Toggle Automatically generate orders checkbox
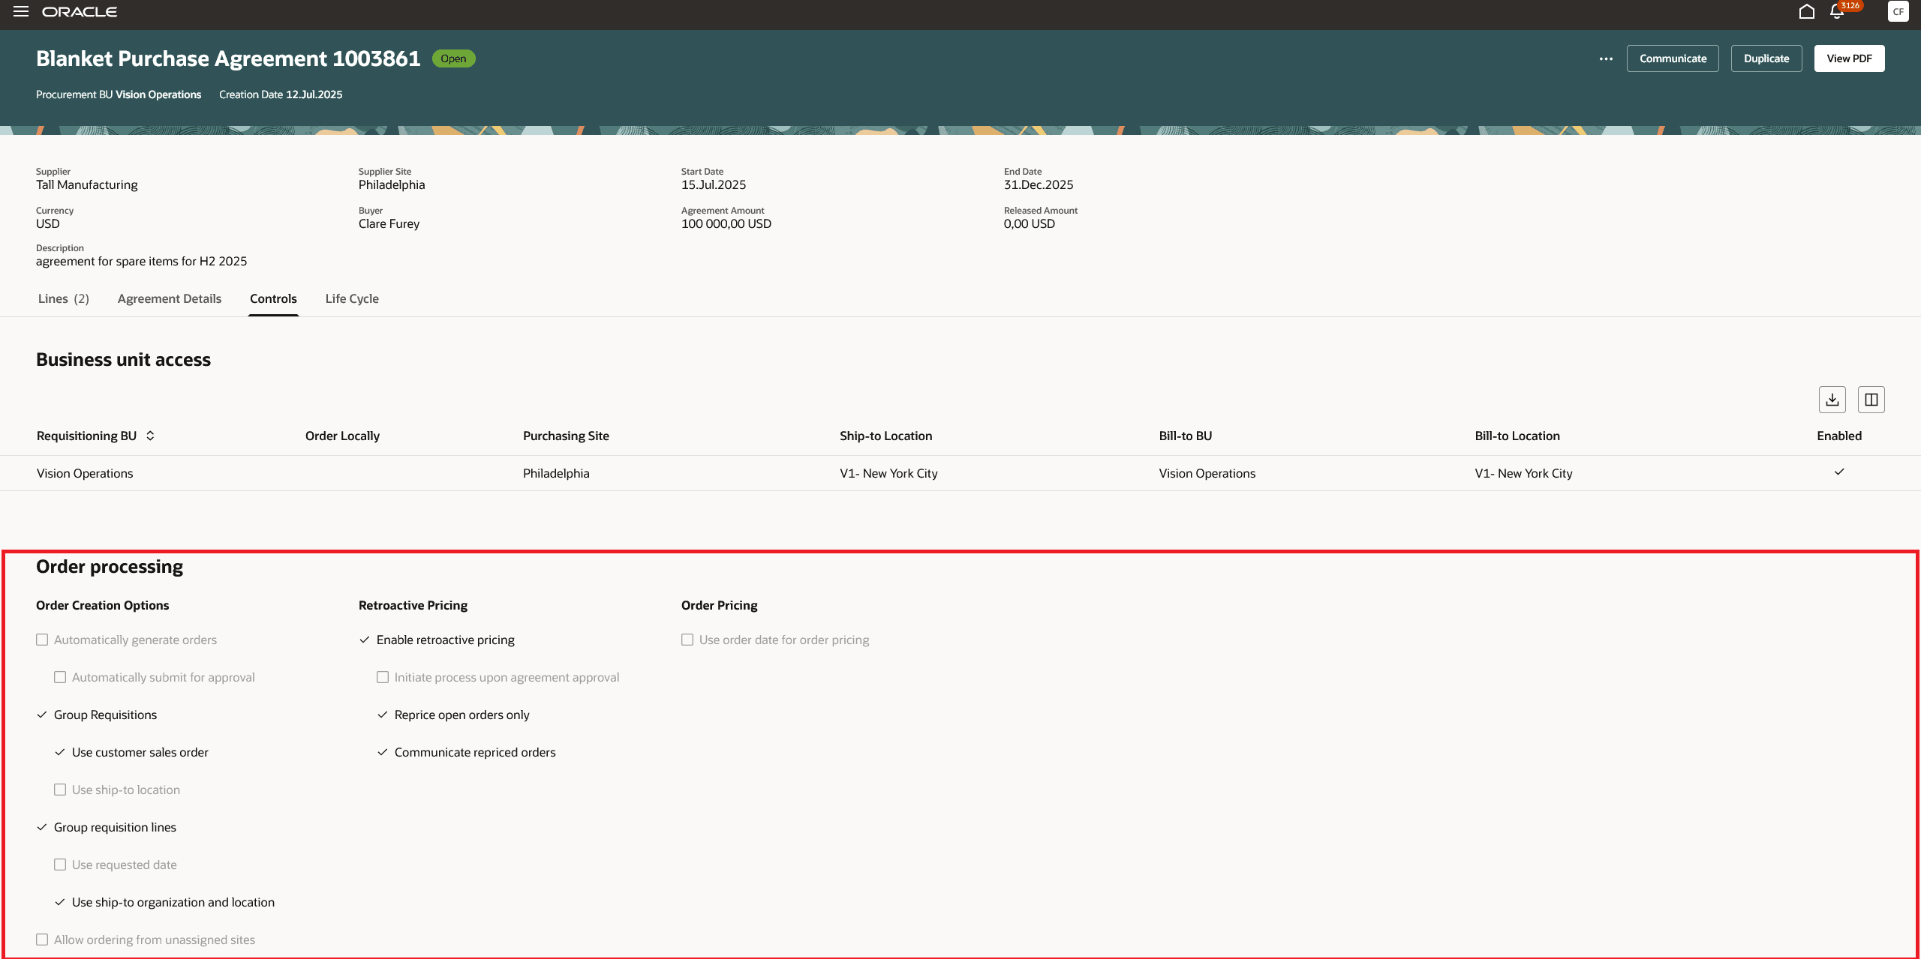 pyautogui.click(x=42, y=640)
